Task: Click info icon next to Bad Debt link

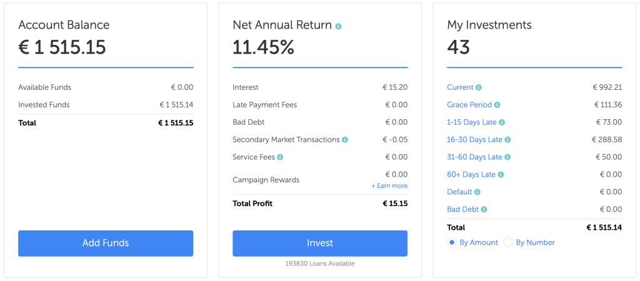Action: [x=484, y=210]
